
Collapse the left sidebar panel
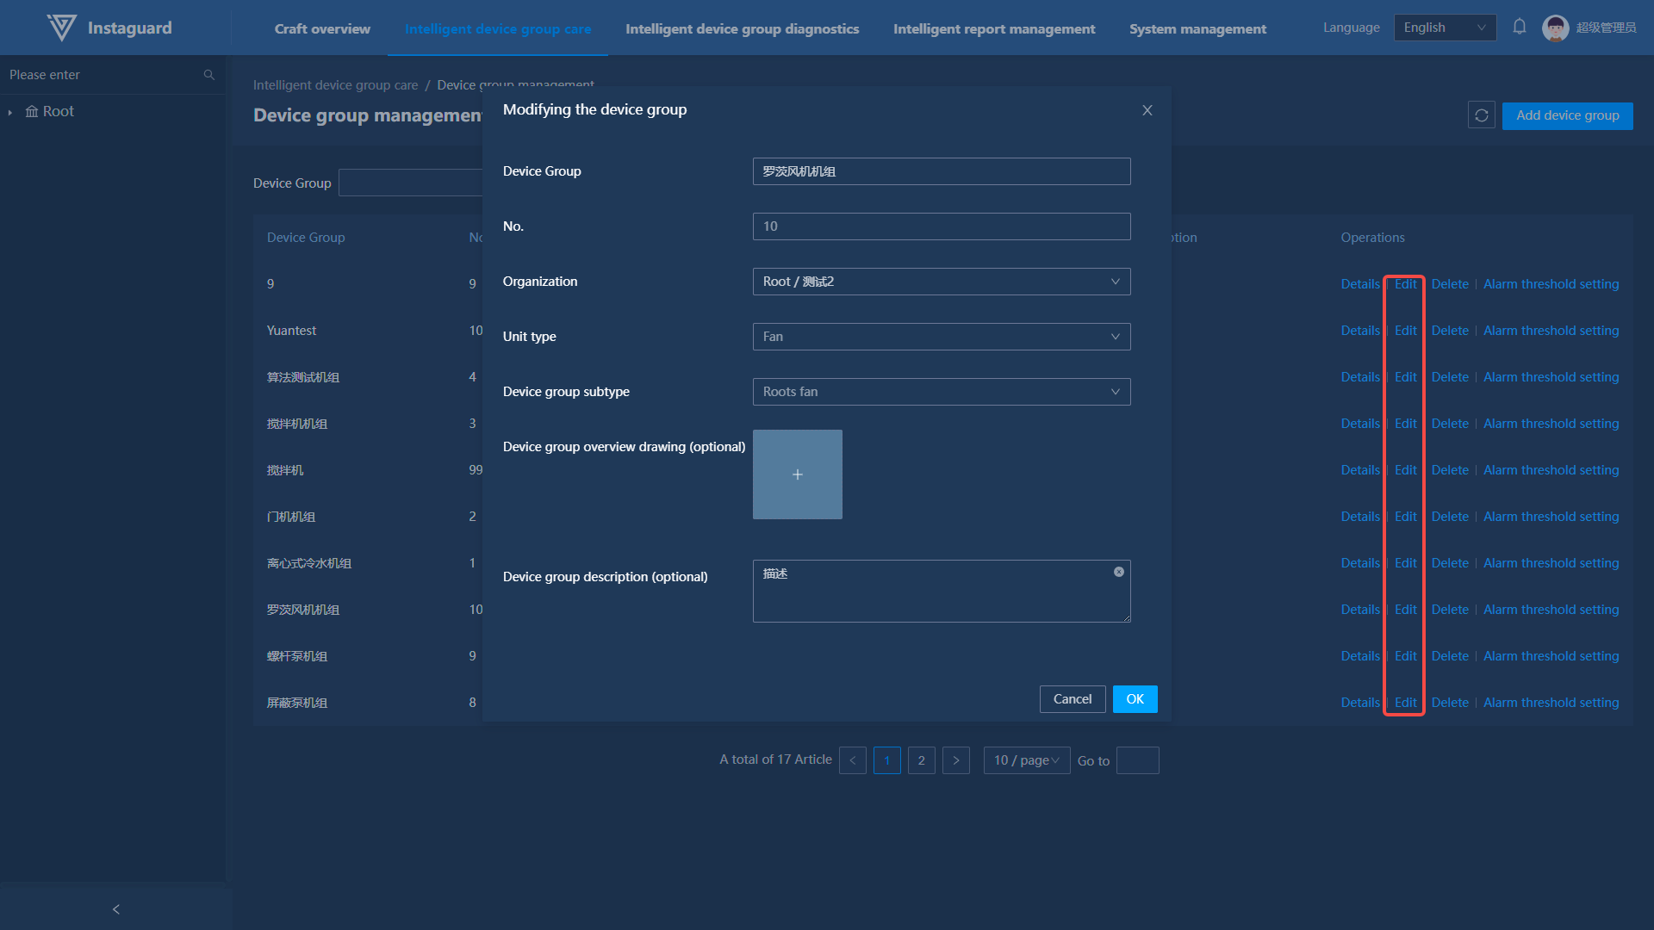[116, 908]
